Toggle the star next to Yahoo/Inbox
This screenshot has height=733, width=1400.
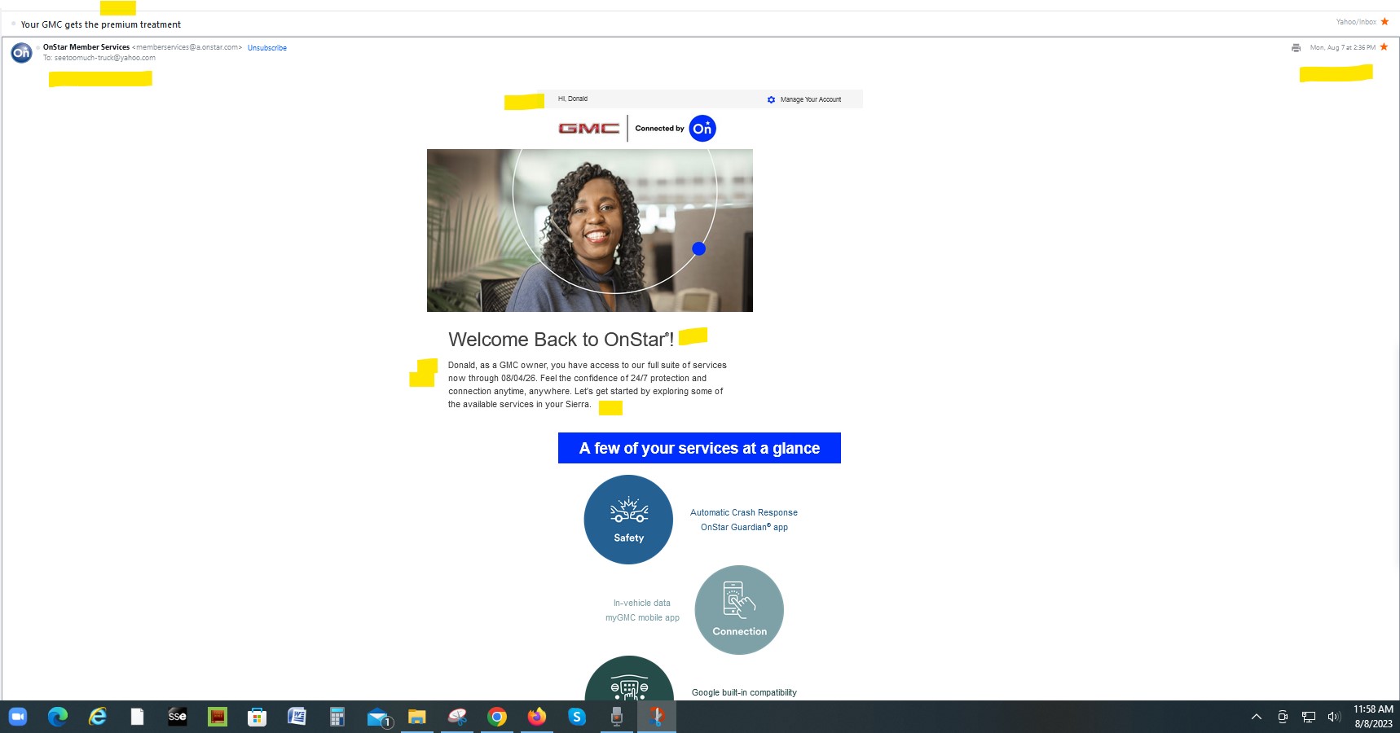coord(1385,22)
